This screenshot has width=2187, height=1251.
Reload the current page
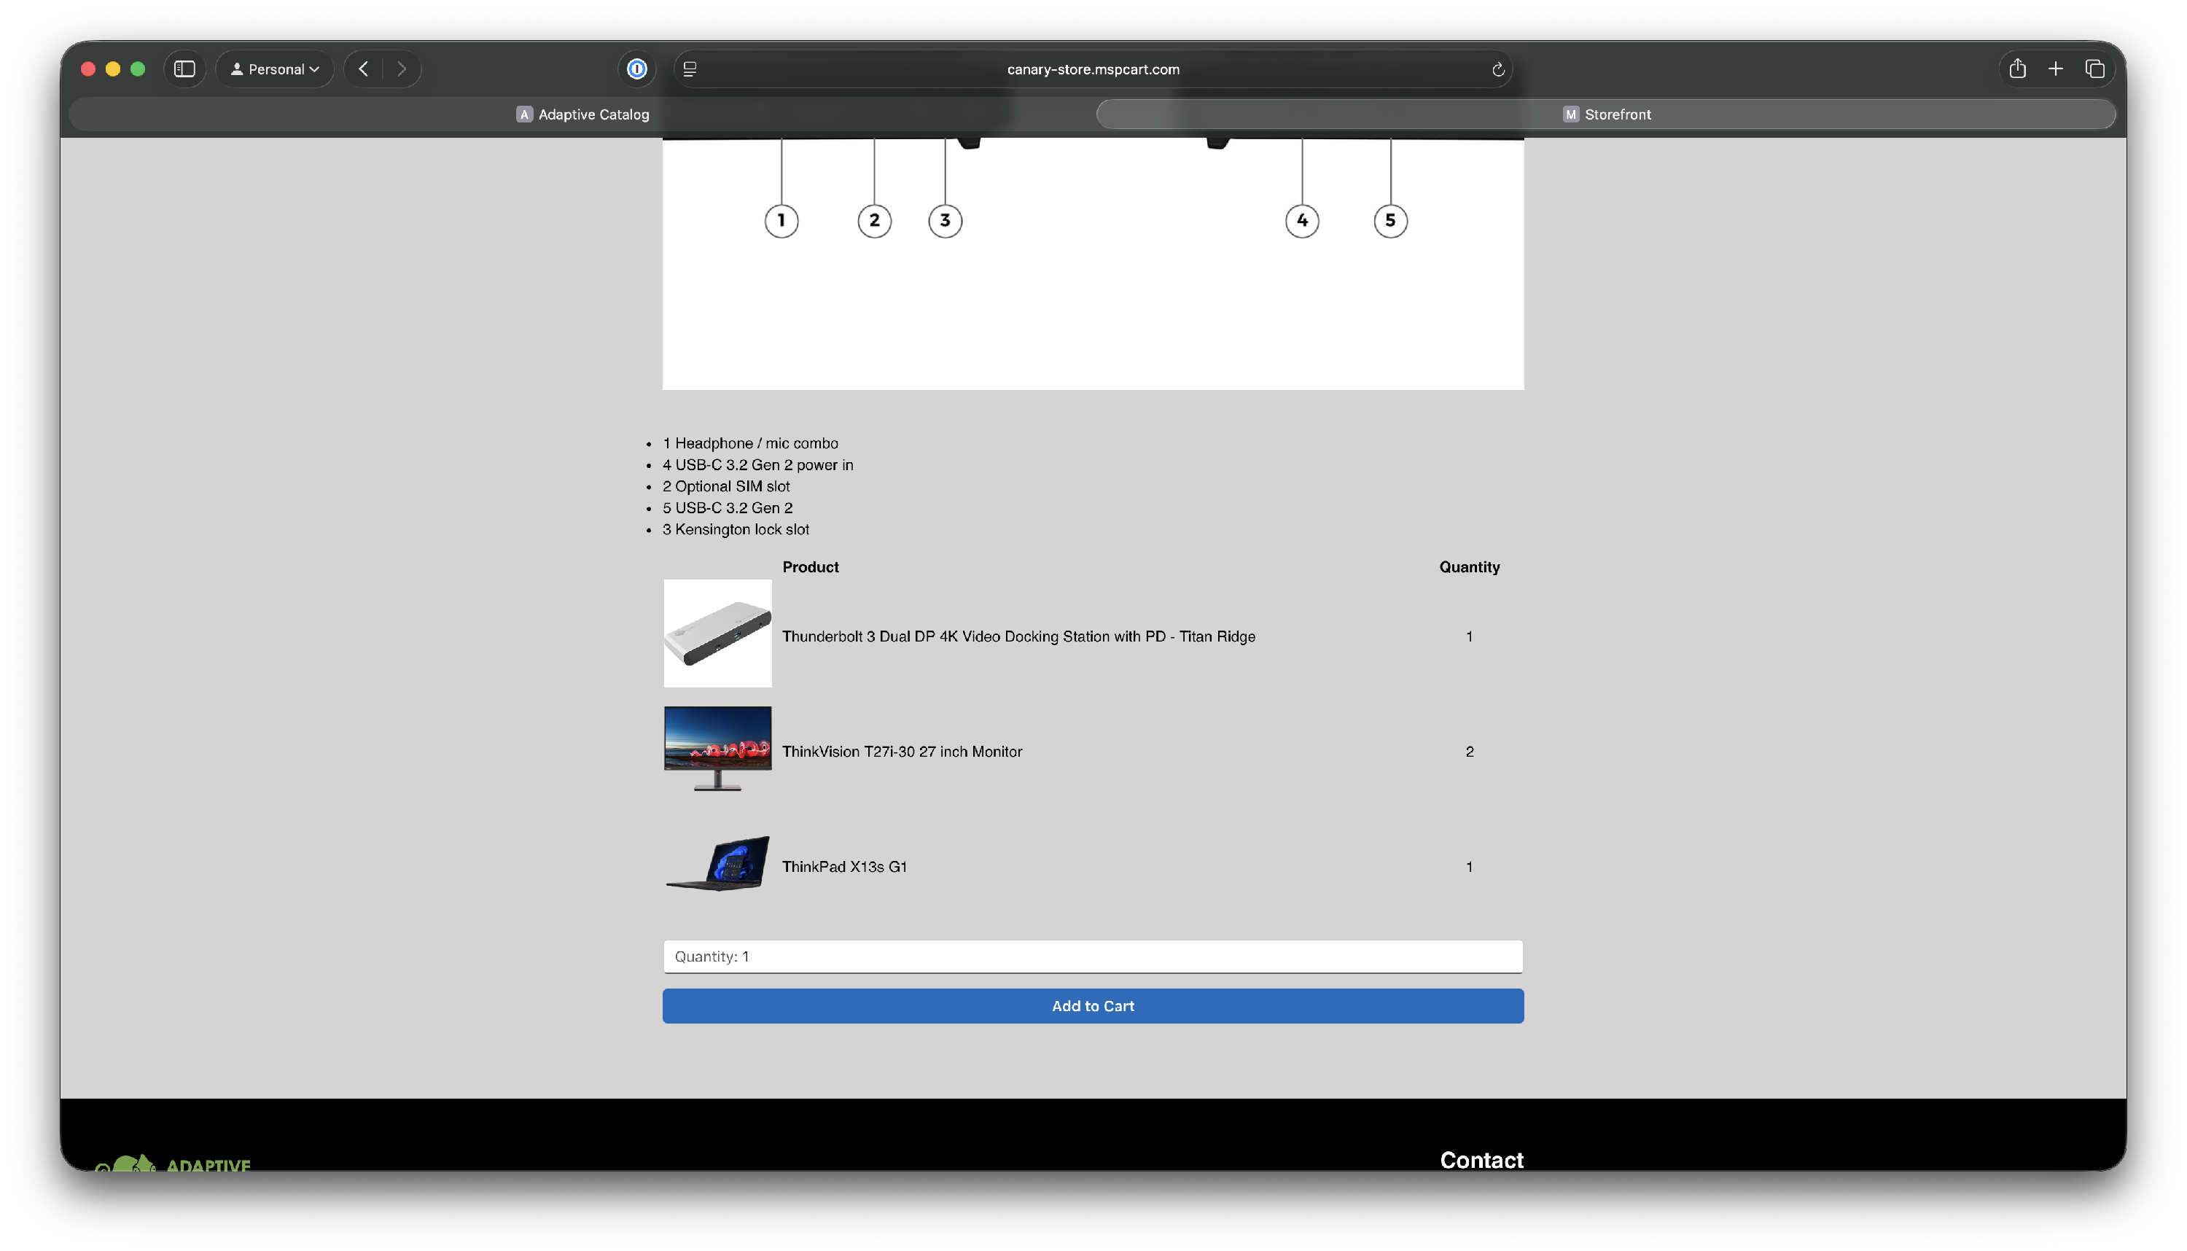click(x=1497, y=69)
